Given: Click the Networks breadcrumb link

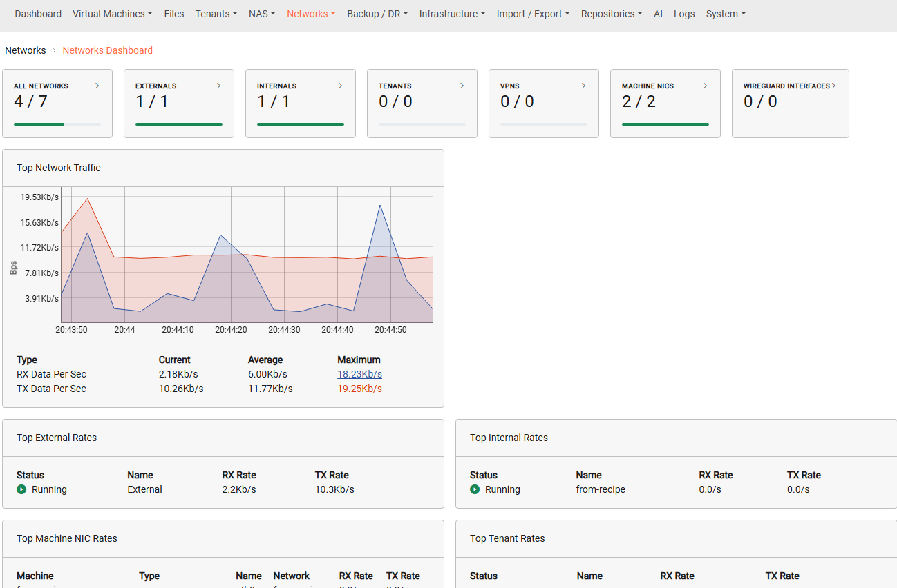Looking at the screenshot, I should click(26, 50).
